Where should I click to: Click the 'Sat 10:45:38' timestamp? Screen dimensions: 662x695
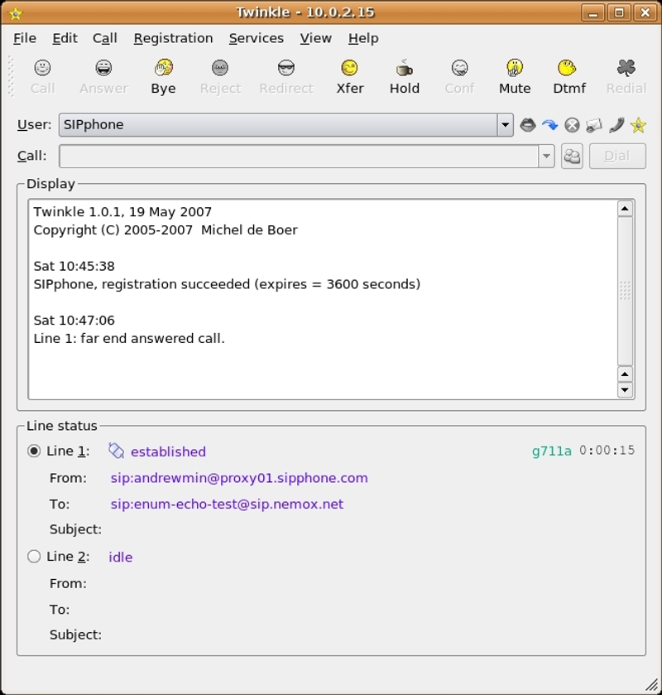[74, 267]
